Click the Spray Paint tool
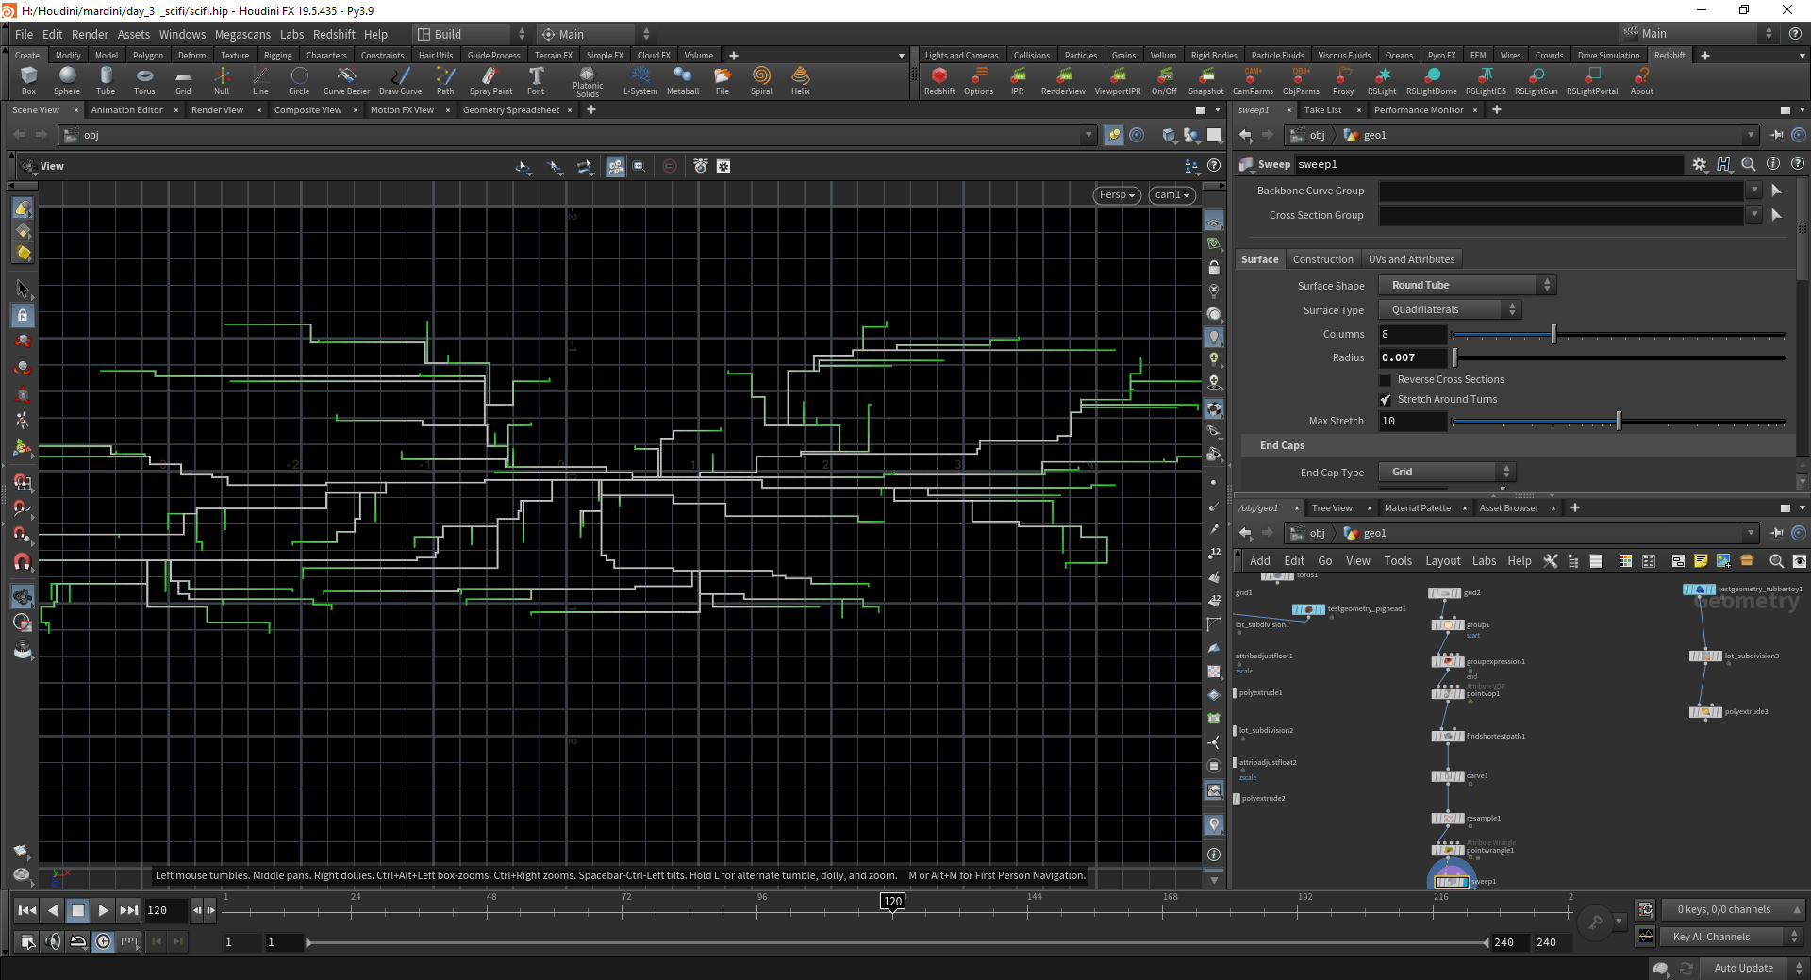This screenshot has width=1811, height=980. pos(490,80)
